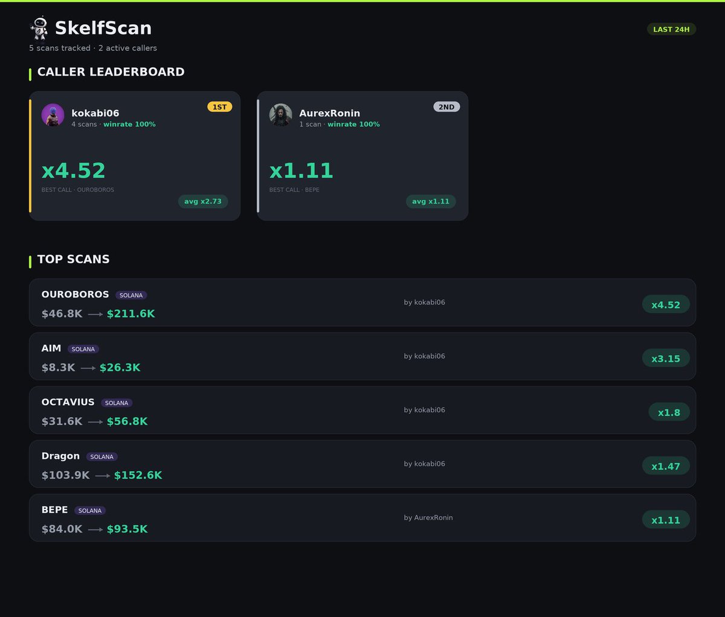Click the avg x1.11 pill
This screenshot has width=725, height=617.
pyautogui.click(x=431, y=201)
